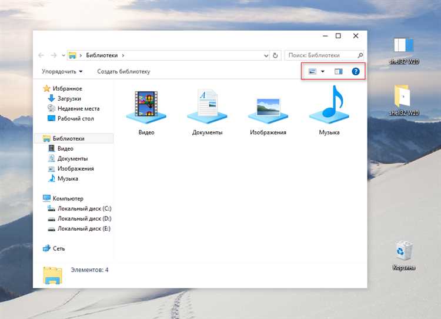The height and width of the screenshot is (319, 441).
Task: Open the Музыка library icon
Action: click(329, 105)
